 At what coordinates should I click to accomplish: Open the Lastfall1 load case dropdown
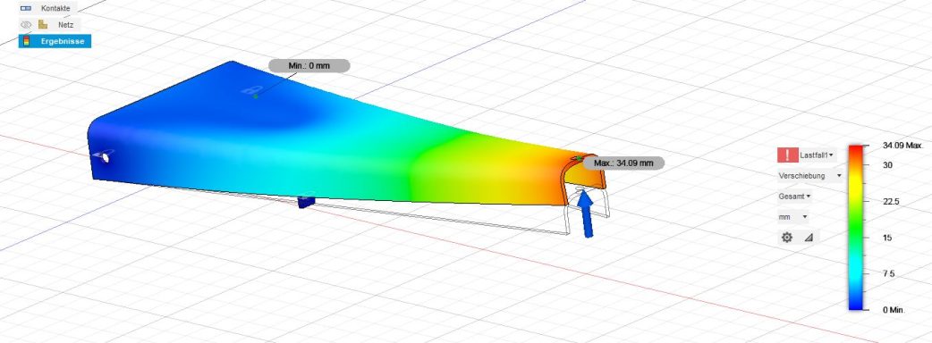tap(817, 155)
